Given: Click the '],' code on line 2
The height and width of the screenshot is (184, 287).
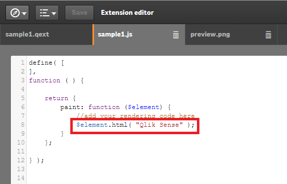Looking at the screenshot, I should click(x=32, y=72).
